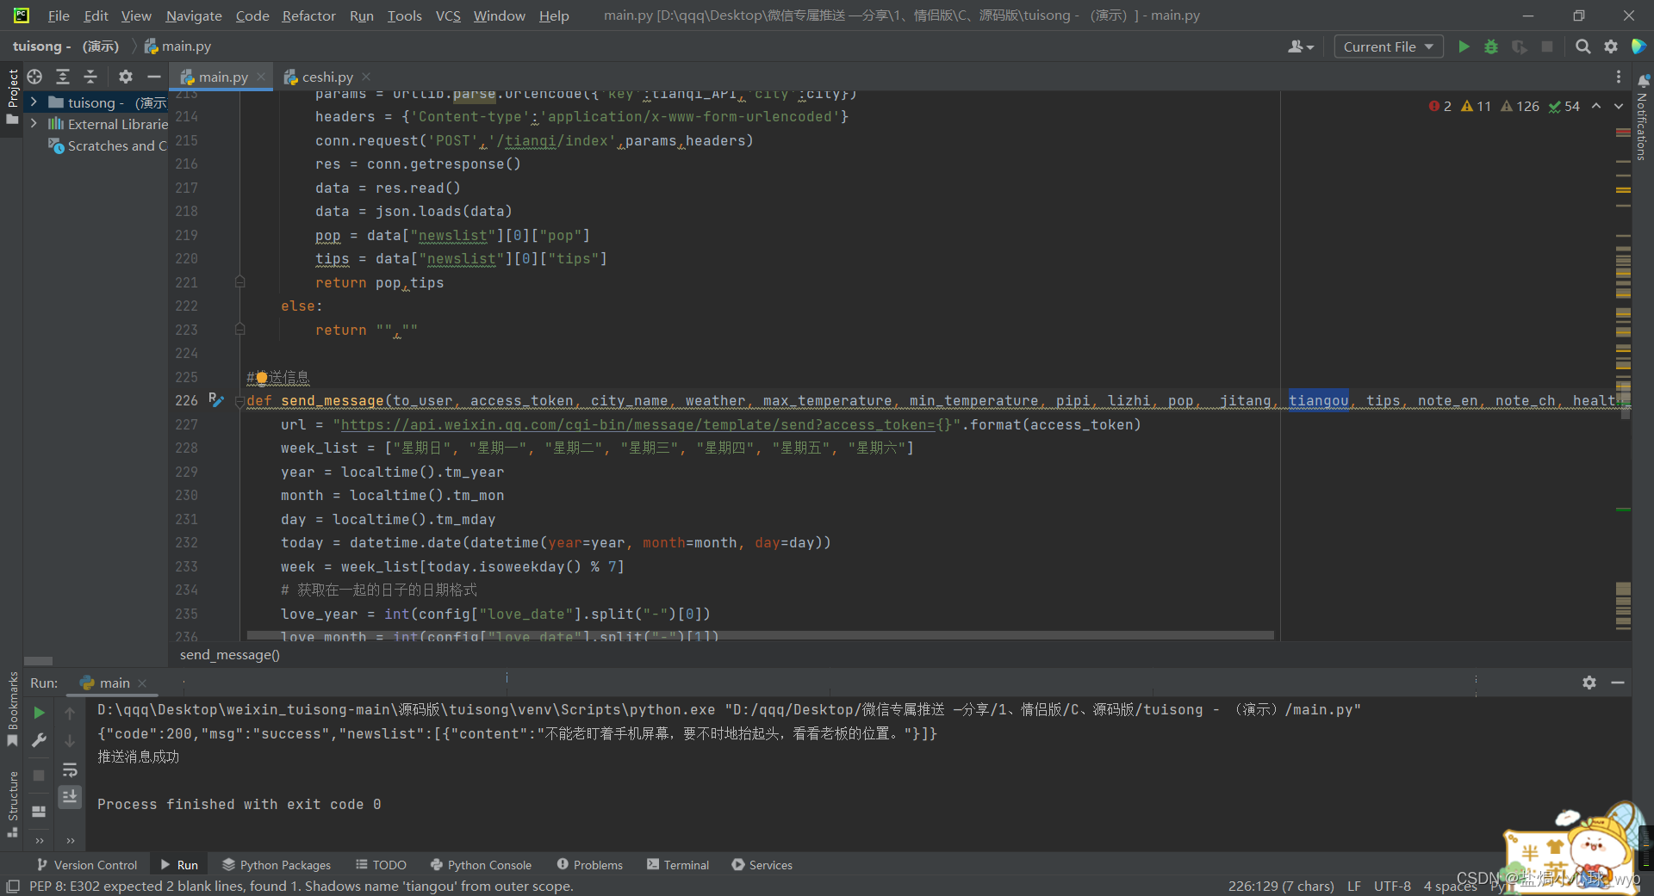Open the Services tool window

pos(762,865)
